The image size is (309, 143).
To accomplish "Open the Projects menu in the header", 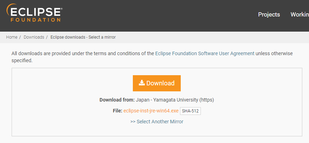I will tap(269, 14).
